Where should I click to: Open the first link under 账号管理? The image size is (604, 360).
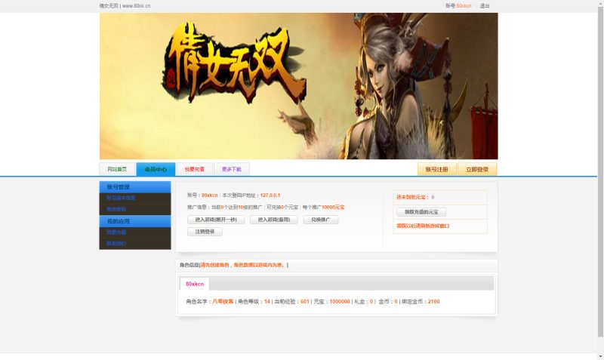121,198
